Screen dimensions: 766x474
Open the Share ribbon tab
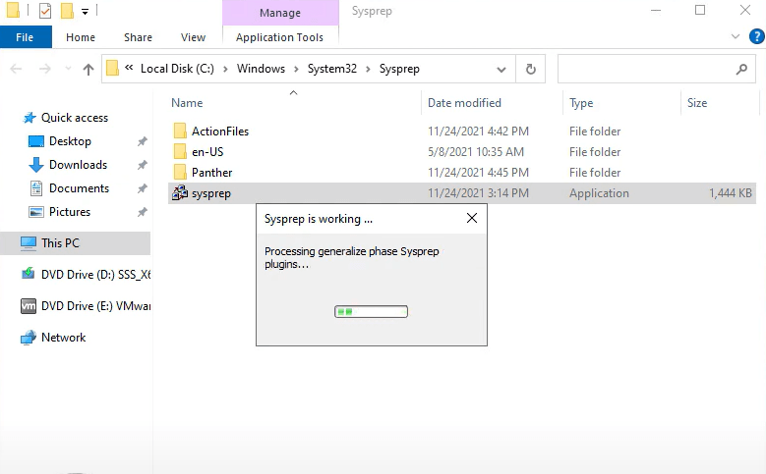click(138, 37)
